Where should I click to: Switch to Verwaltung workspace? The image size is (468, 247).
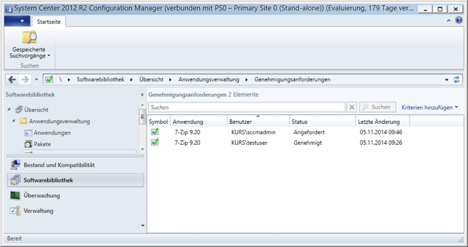pyautogui.click(x=75, y=210)
